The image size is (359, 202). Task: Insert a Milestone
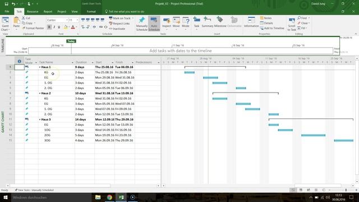pyautogui.click(x=220, y=22)
